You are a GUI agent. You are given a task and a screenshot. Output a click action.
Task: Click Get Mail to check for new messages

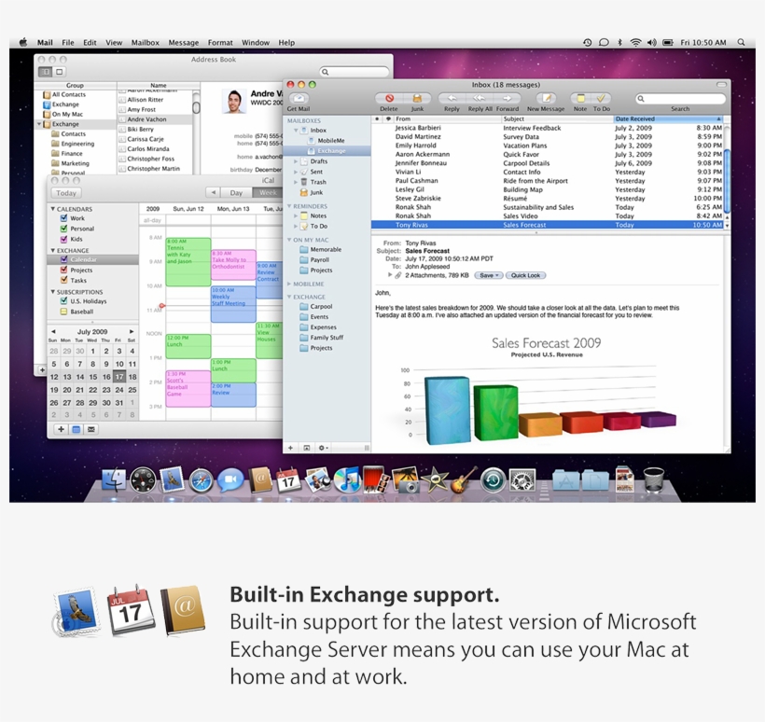(299, 99)
